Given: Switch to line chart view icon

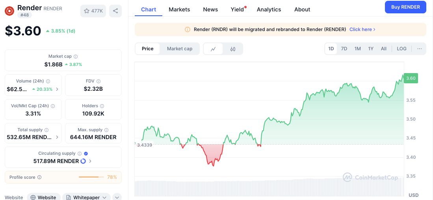Looking at the screenshot, I should click(214, 49).
